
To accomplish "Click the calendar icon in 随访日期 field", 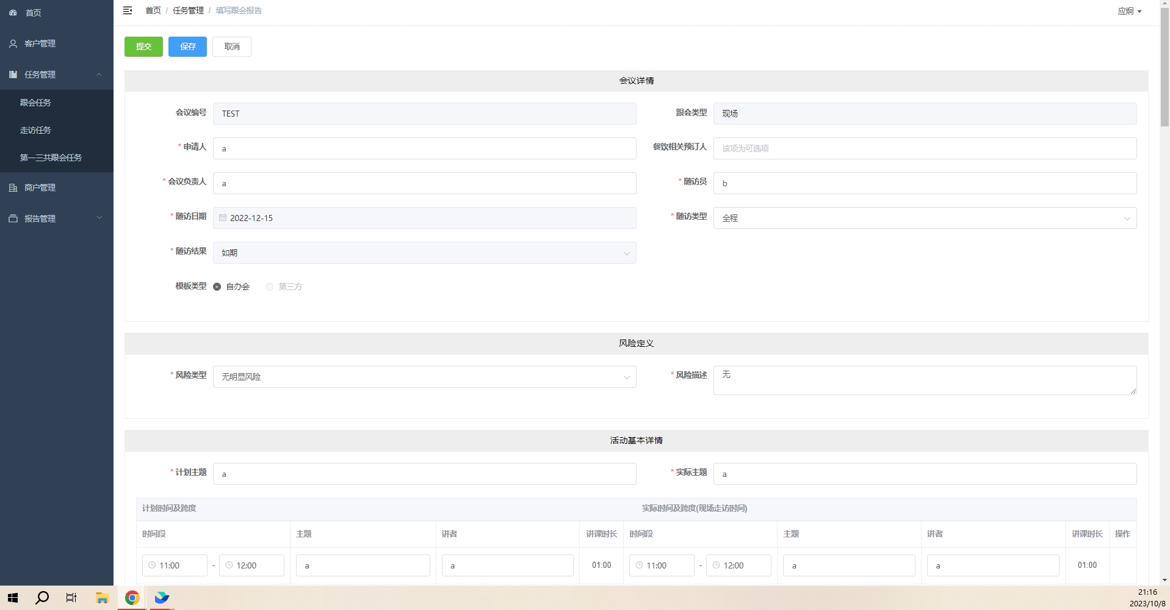I will point(223,218).
